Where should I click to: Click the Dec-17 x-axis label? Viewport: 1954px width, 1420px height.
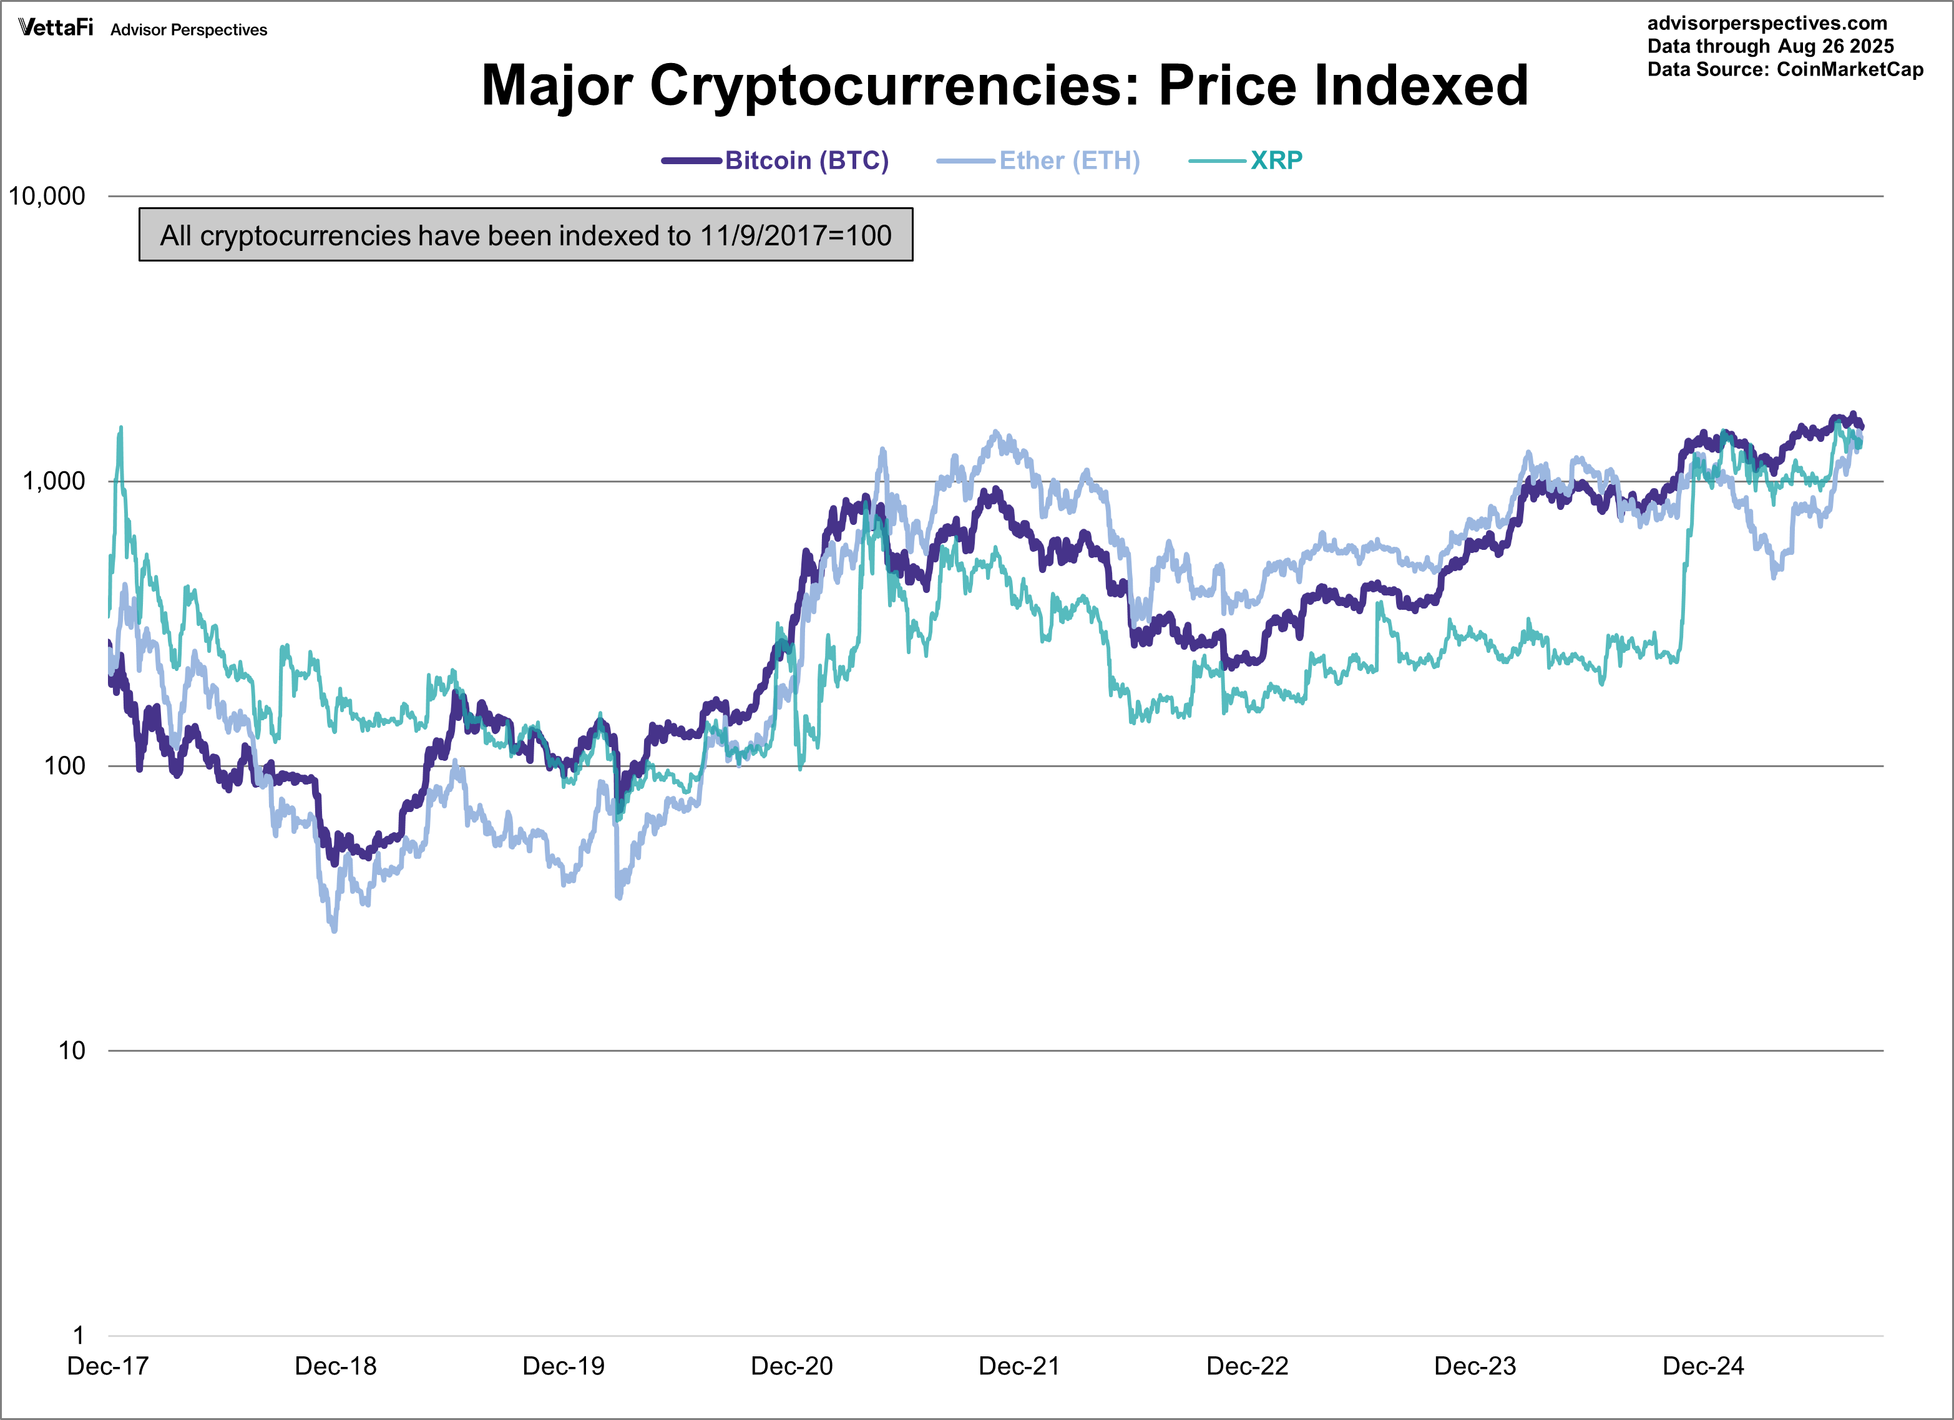click(x=108, y=1366)
